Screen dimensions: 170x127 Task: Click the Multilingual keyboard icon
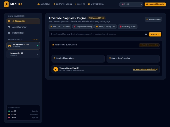[x=89, y=4]
